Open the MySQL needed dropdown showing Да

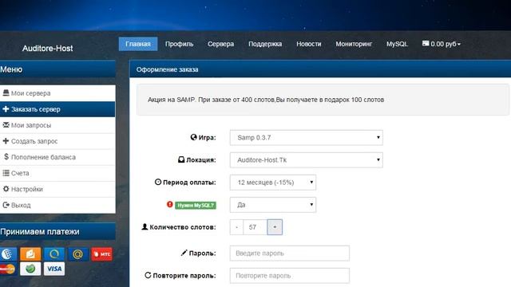point(273,205)
